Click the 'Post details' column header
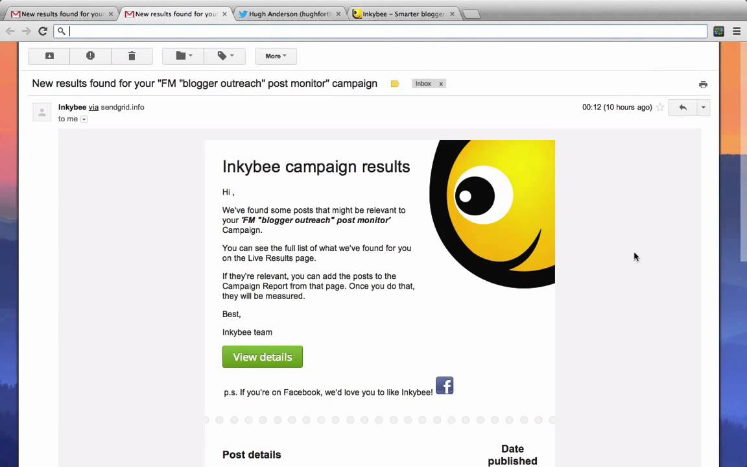Image resolution: width=747 pixels, height=467 pixels. tap(252, 455)
